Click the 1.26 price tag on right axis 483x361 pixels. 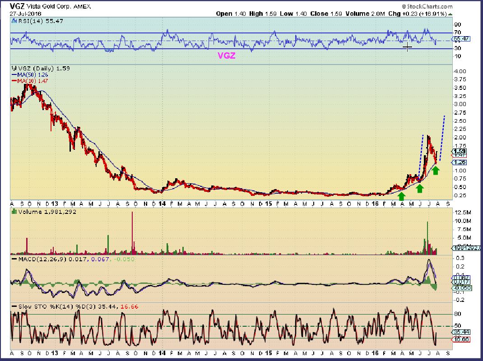(x=460, y=162)
